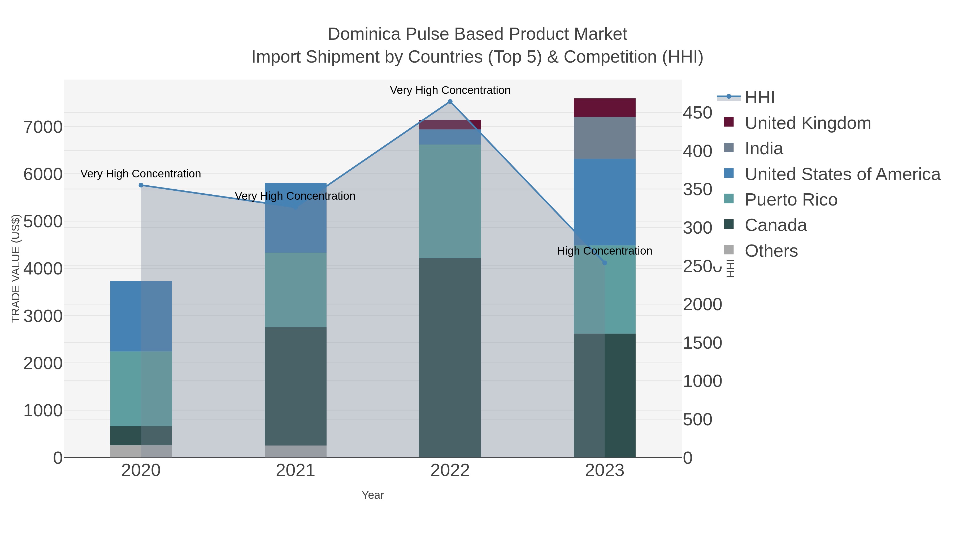Click the United Kingdom maroon legend swatch
Screen dimensions: 955x537
(729, 122)
